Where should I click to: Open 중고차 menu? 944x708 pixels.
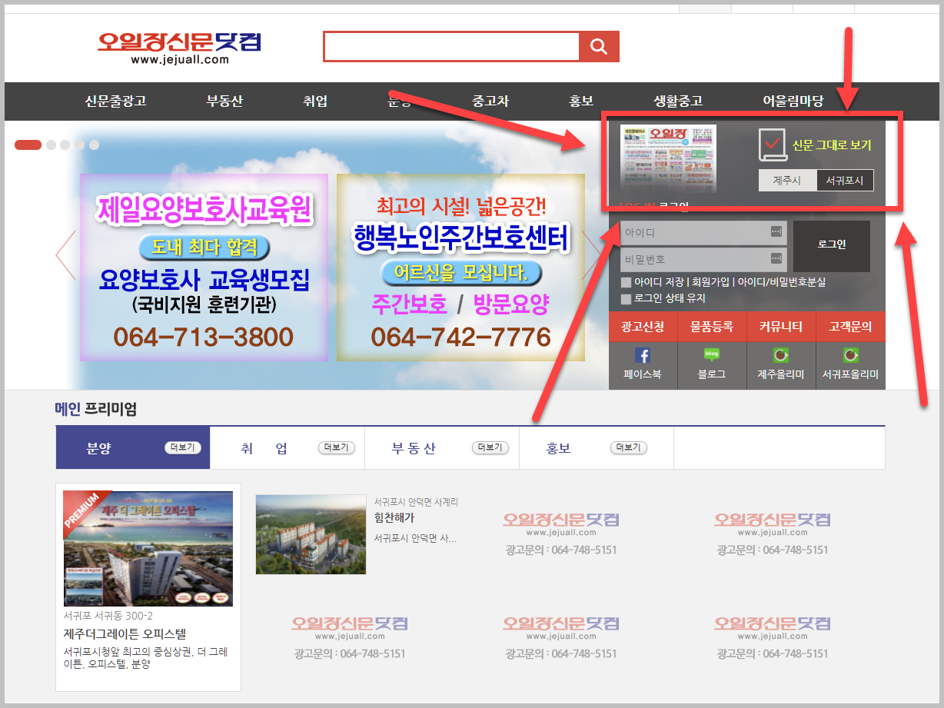[x=490, y=101]
